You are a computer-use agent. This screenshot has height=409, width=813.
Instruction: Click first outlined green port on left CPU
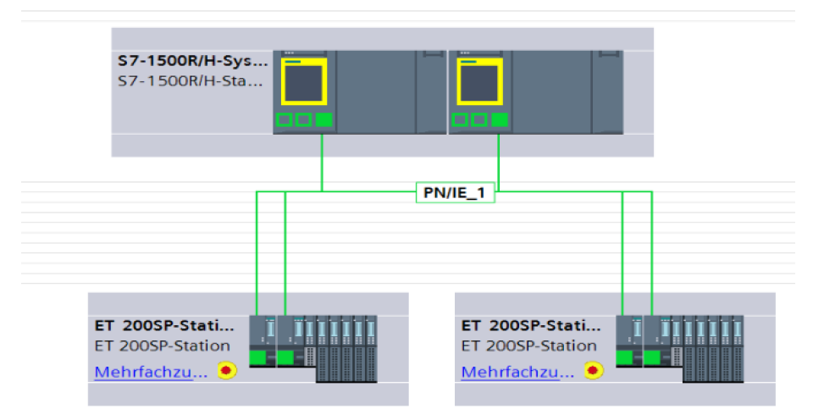(285, 120)
